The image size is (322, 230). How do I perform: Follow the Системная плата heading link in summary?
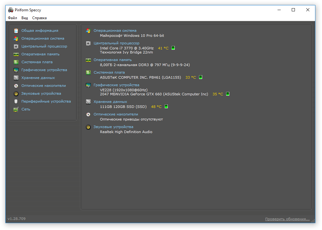(x=109, y=72)
